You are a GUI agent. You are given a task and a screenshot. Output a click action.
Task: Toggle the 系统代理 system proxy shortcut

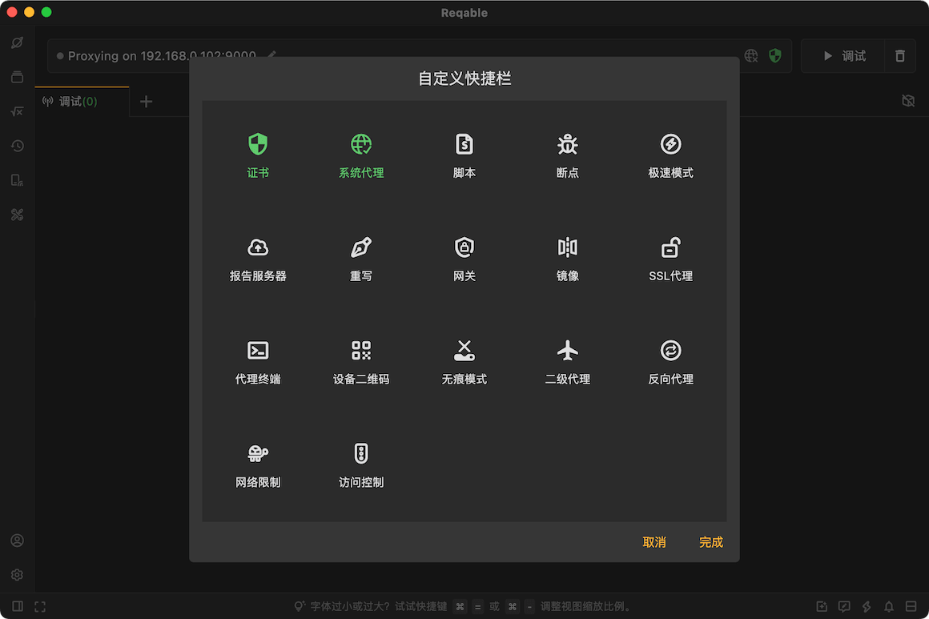pos(361,156)
